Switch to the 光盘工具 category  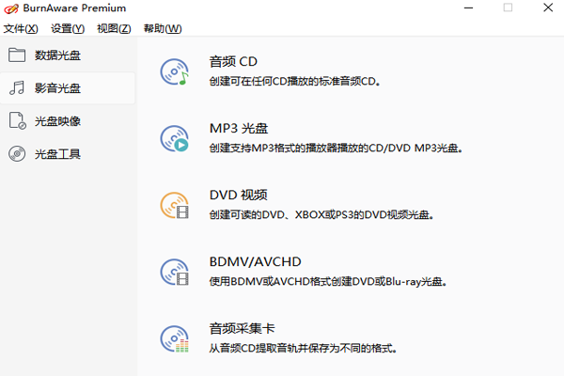coord(68,154)
